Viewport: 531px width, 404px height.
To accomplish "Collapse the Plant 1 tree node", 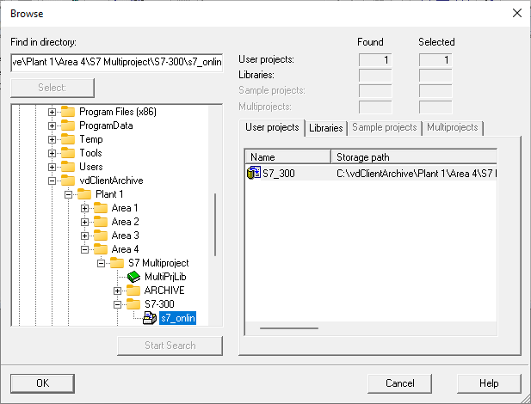I will click(x=68, y=194).
